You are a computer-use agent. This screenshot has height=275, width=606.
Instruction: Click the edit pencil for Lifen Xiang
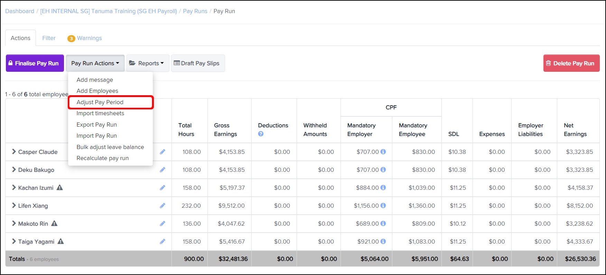point(162,206)
